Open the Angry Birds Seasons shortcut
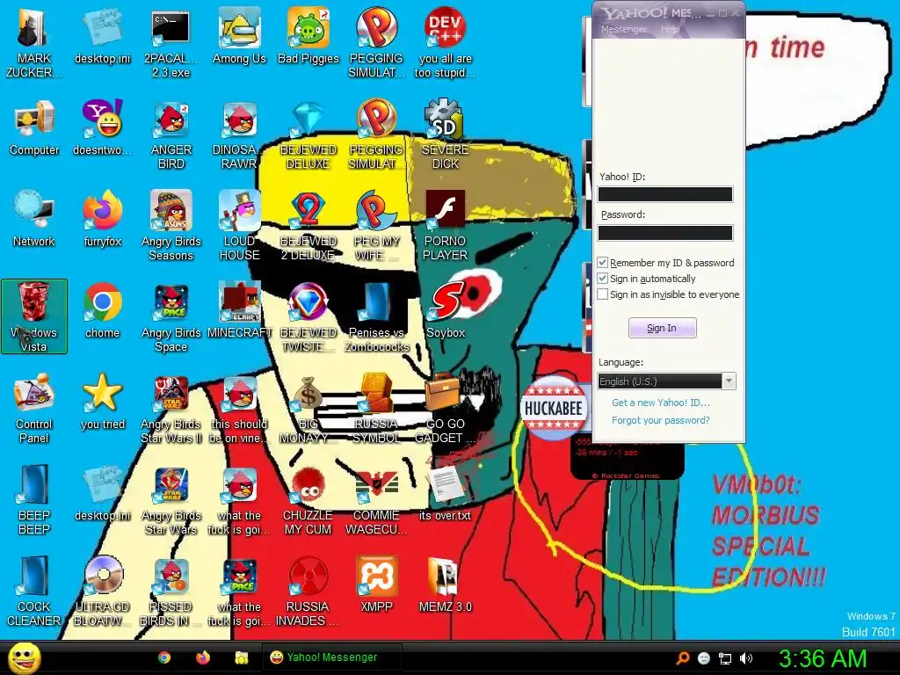This screenshot has height=675, width=900. click(x=171, y=225)
